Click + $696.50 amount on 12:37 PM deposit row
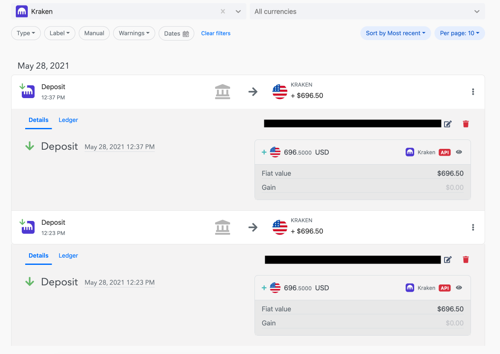Viewport: 500px width, 354px height. (x=307, y=96)
